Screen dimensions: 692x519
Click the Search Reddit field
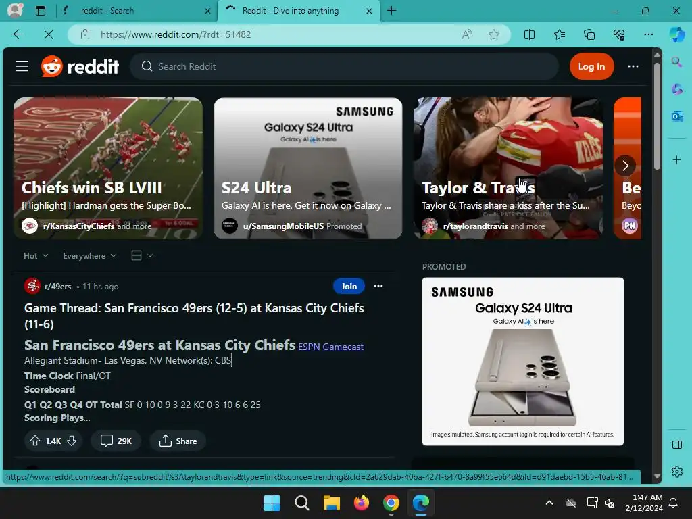coord(344,66)
